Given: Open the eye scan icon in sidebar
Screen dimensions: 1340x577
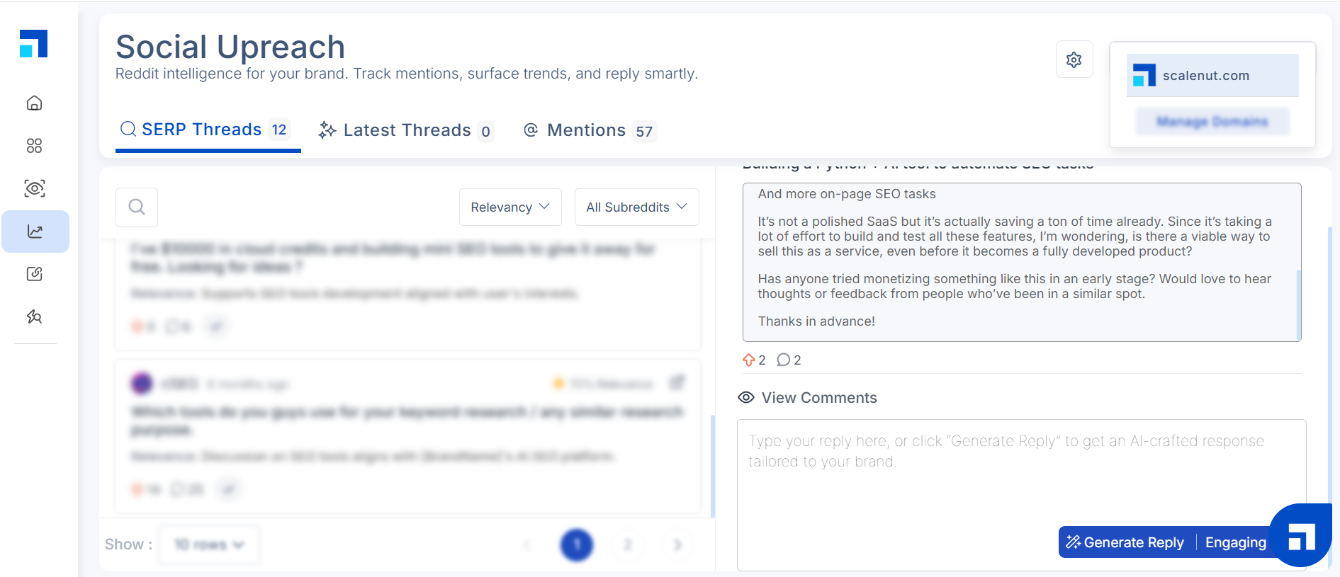Looking at the screenshot, I should pos(34,188).
